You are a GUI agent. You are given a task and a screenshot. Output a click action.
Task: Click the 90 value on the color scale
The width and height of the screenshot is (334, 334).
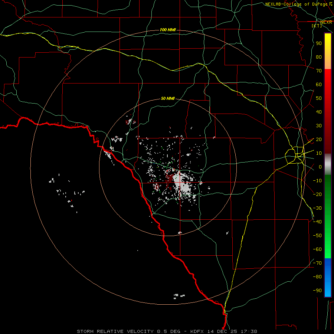[x=319, y=43]
